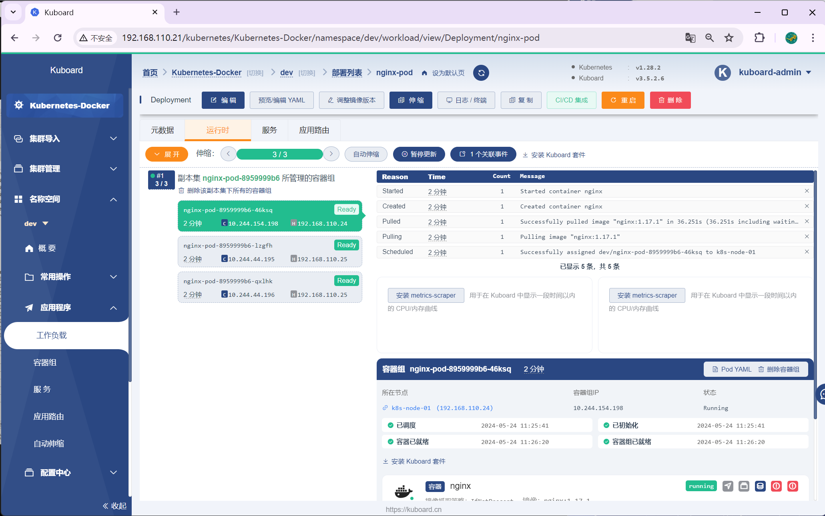The height and width of the screenshot is (516, 825).
Task: Open 自动伸缩 in the sidebar
Action: point(49,444)
